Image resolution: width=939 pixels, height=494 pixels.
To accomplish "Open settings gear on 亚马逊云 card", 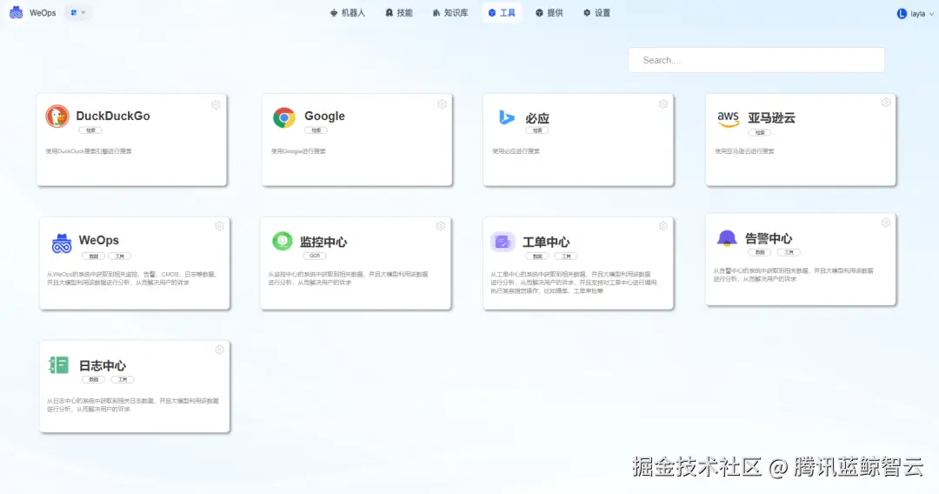I will [x=886, y=103].
